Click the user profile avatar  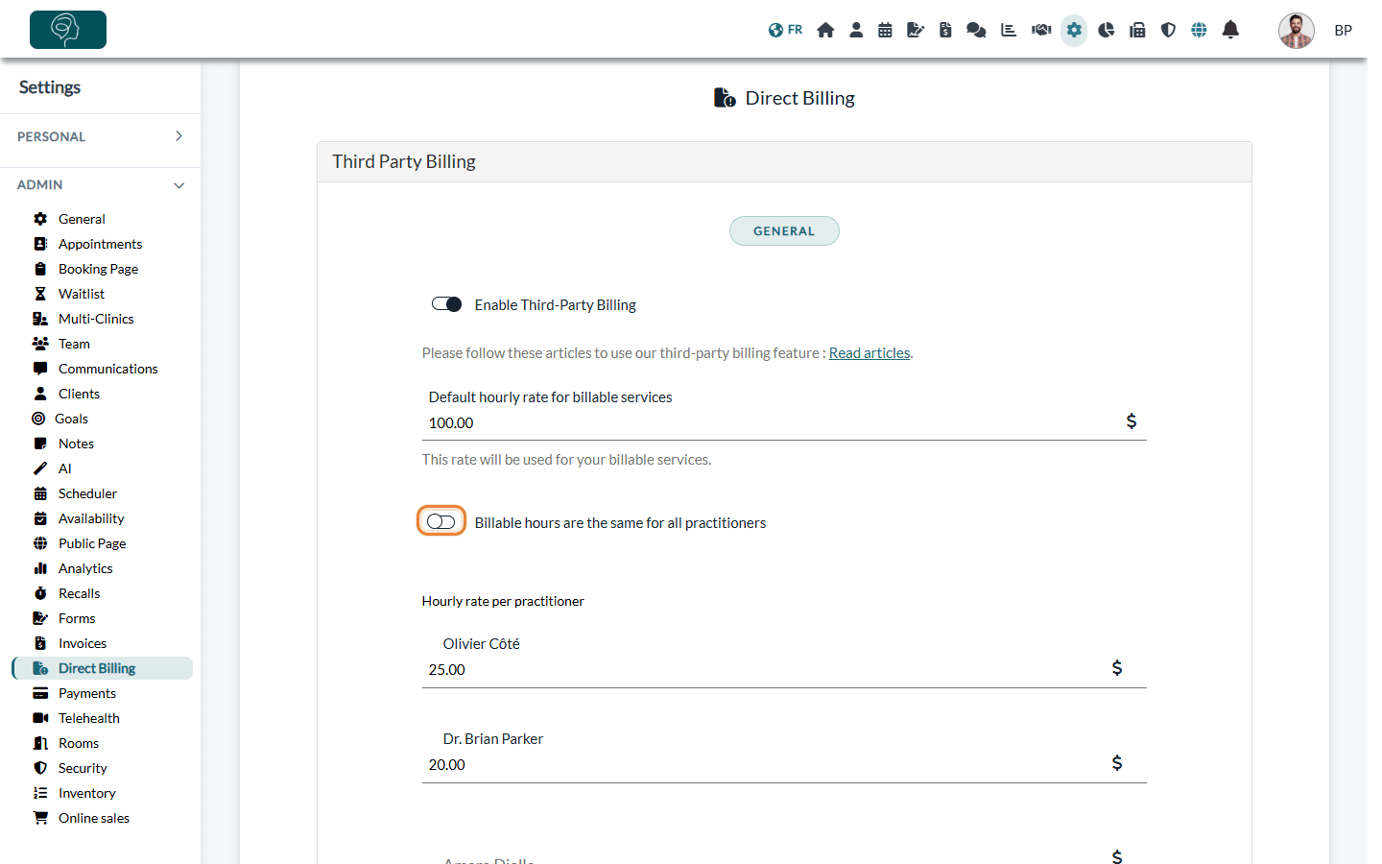click(1296, 31)
